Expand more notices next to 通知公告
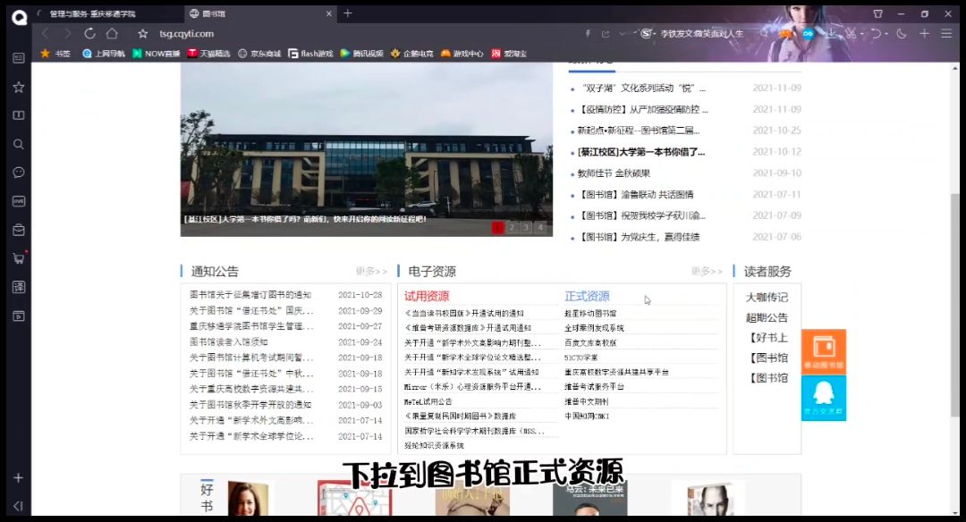 tap(371, 272)
